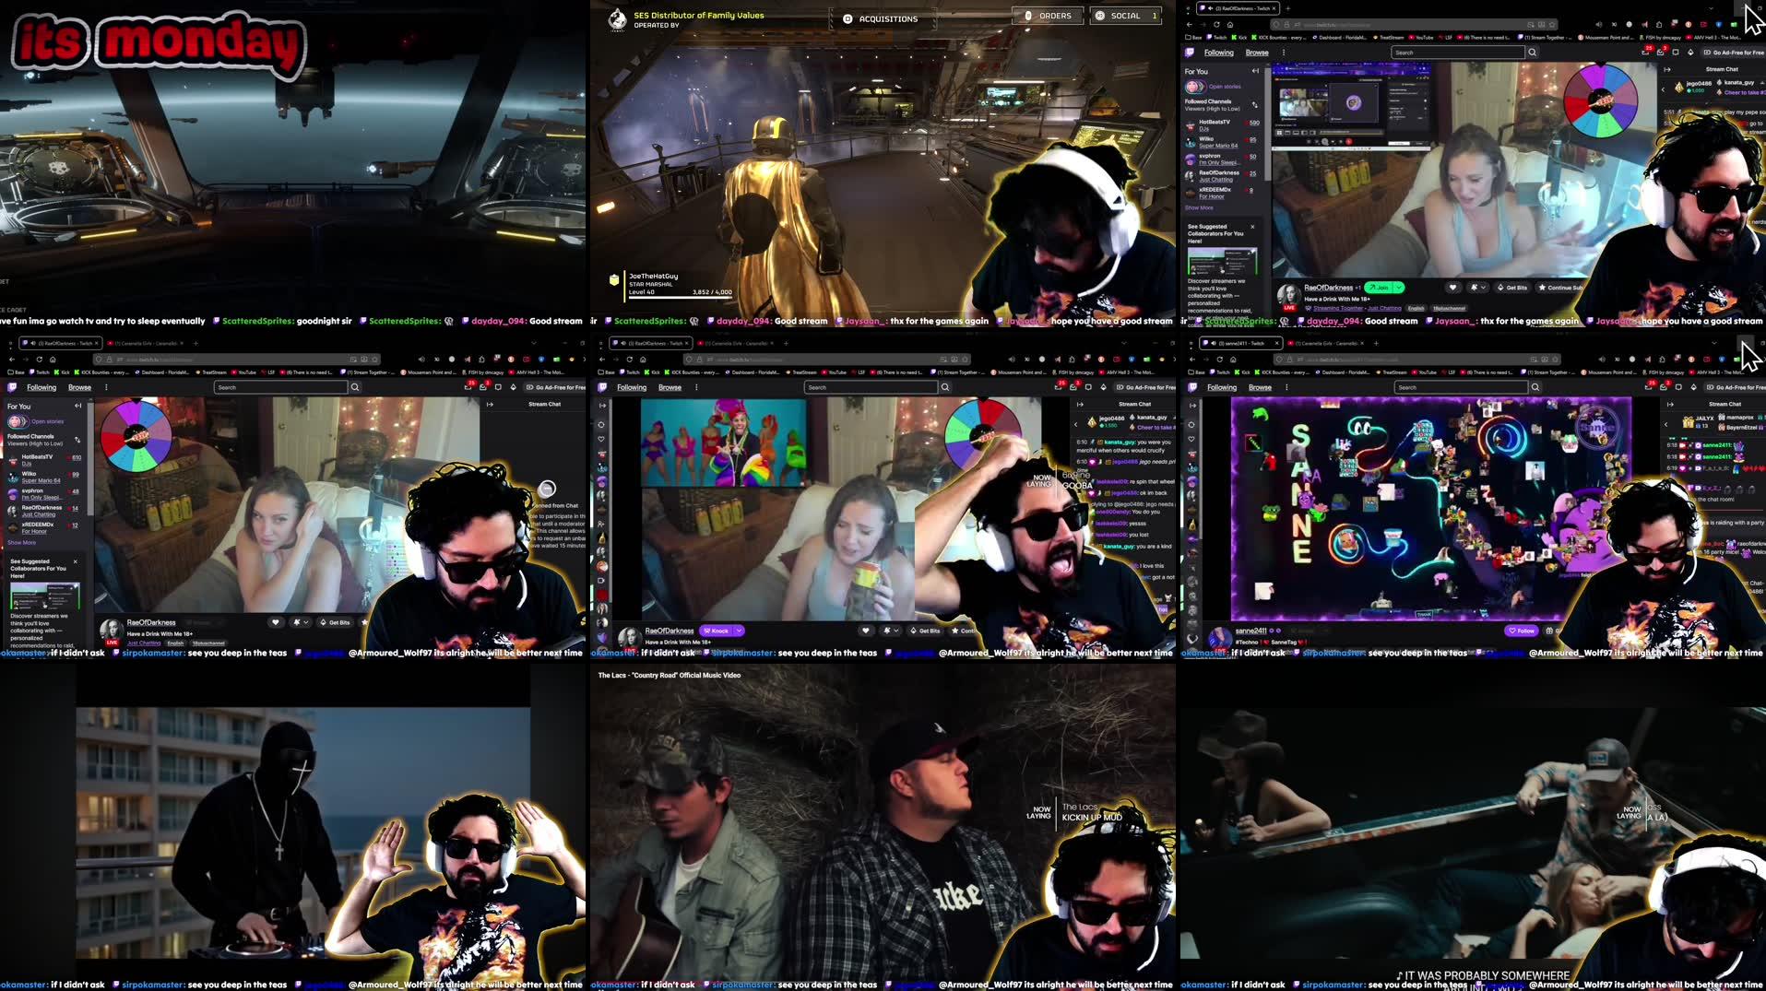This screenshot has width=1766, height=991.
Task: Toggle followed channels sort in Join button frame
Action: click(1255, 105)
